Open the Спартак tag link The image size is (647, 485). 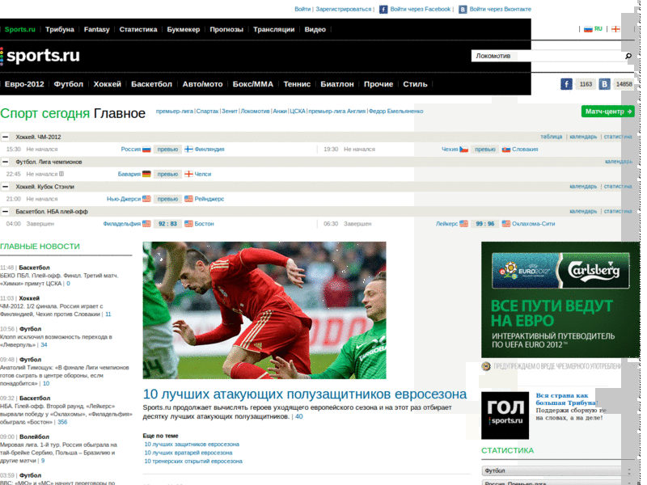[x=207, y=112]
